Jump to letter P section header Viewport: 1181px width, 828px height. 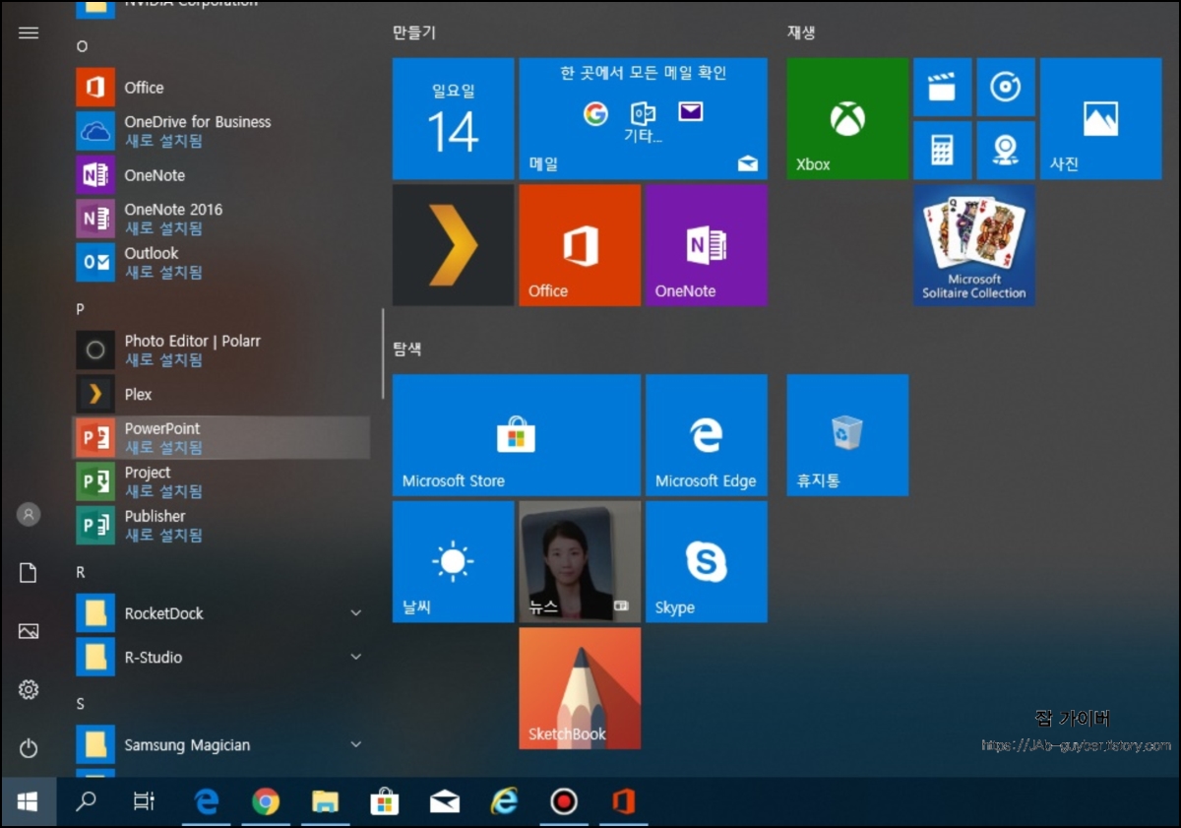[81, 309]
